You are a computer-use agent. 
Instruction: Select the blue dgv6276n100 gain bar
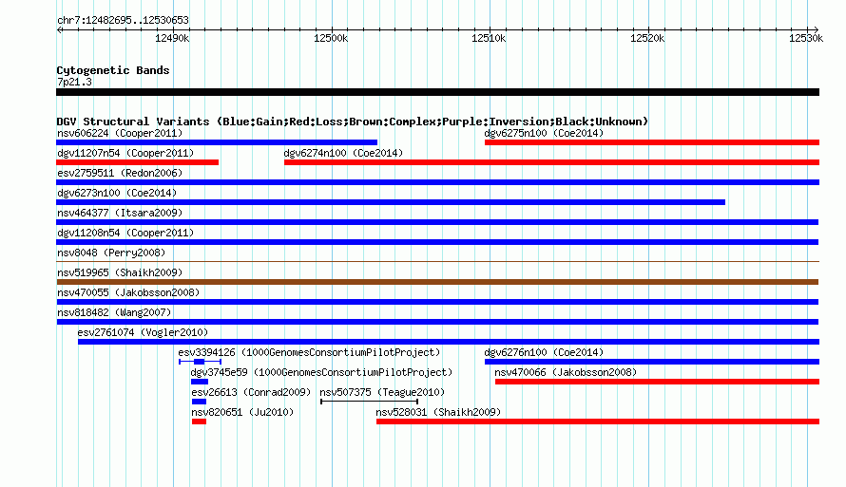pyautogui.click(x=652, y=362)
